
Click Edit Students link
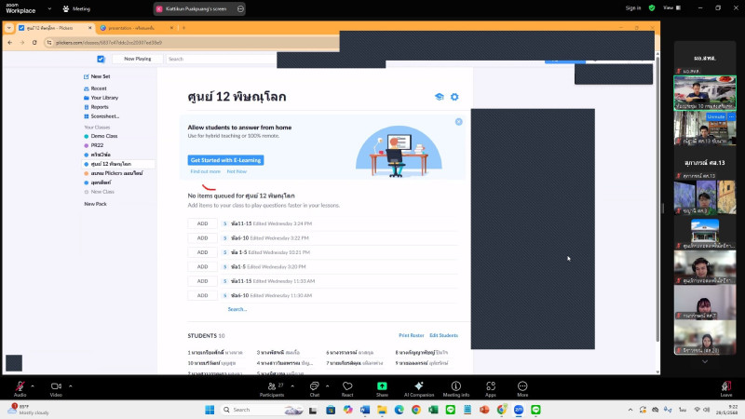(x=444, y=335)
